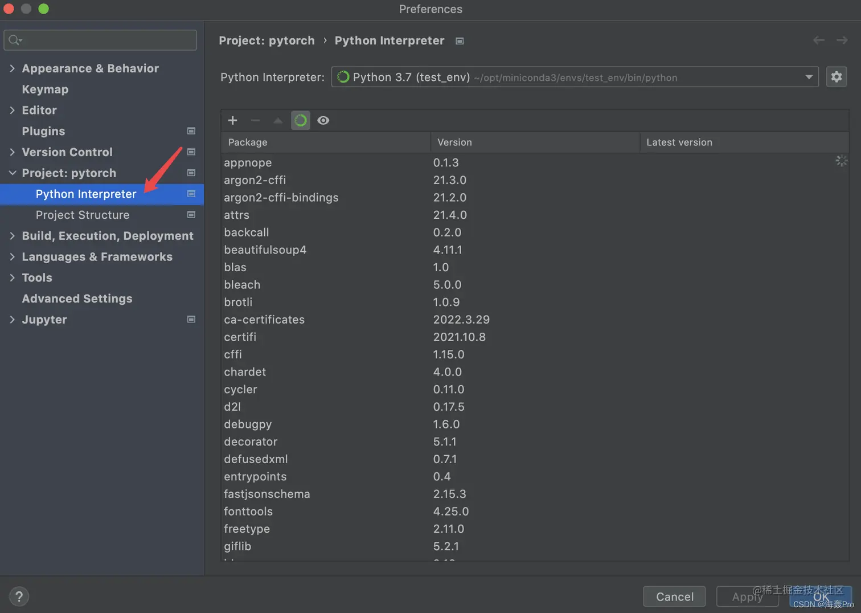Click the icon next to the Python Interpreter breadcrumb

click(x=460, y=41)
